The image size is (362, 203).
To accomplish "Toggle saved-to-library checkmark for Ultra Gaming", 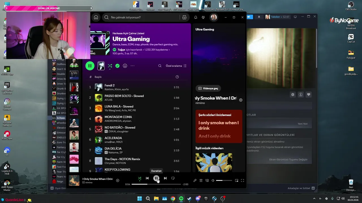I will pos(117,66).
